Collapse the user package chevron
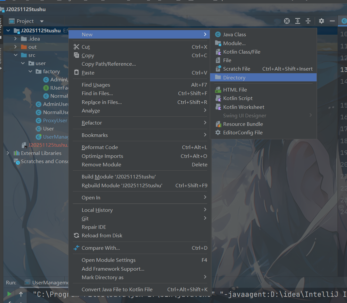347x303 pixels. tap(23, 63)
